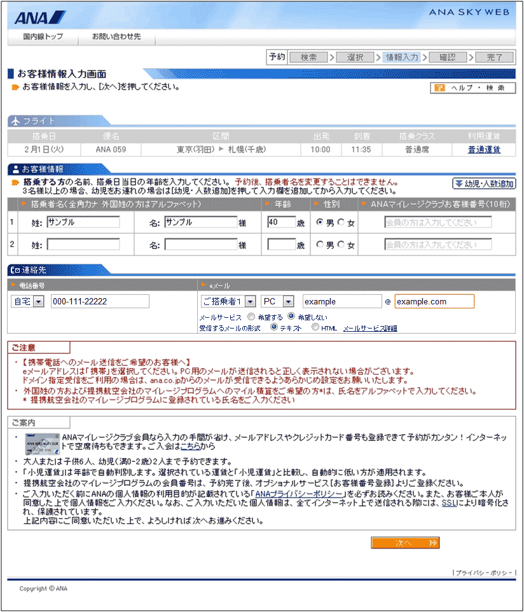
Task: Click passenger 1 surname field
Action: point(83,222)
